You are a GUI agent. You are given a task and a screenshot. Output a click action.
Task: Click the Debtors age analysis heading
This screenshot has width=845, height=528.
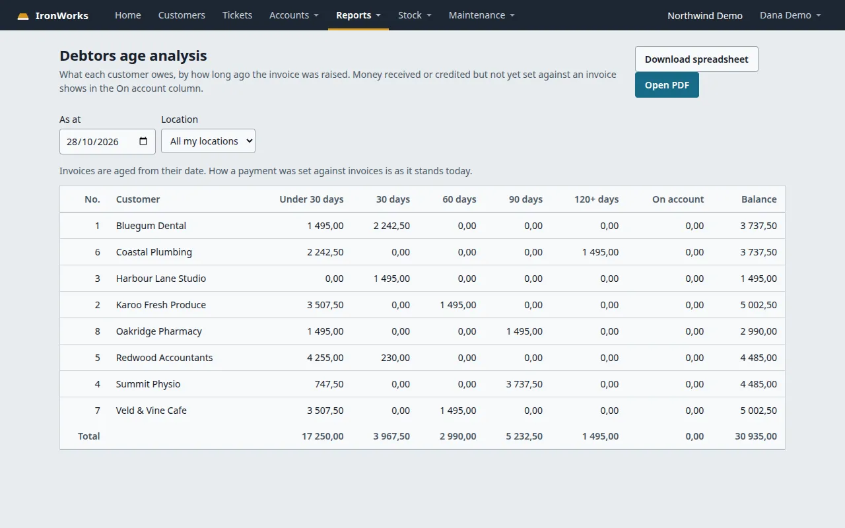point(133,56)
